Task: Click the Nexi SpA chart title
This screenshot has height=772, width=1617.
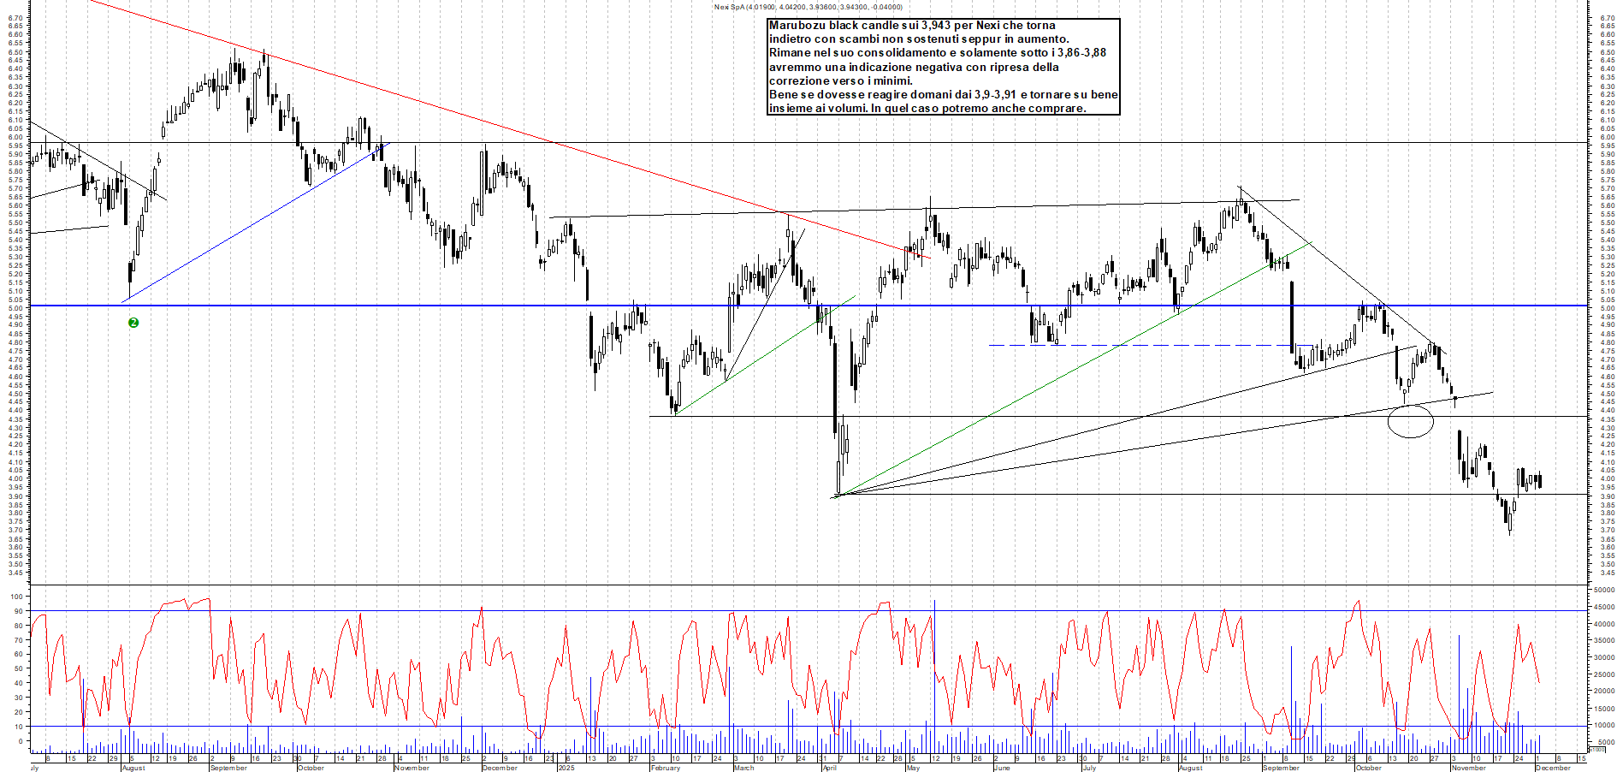Action: (x=808, y=7)
